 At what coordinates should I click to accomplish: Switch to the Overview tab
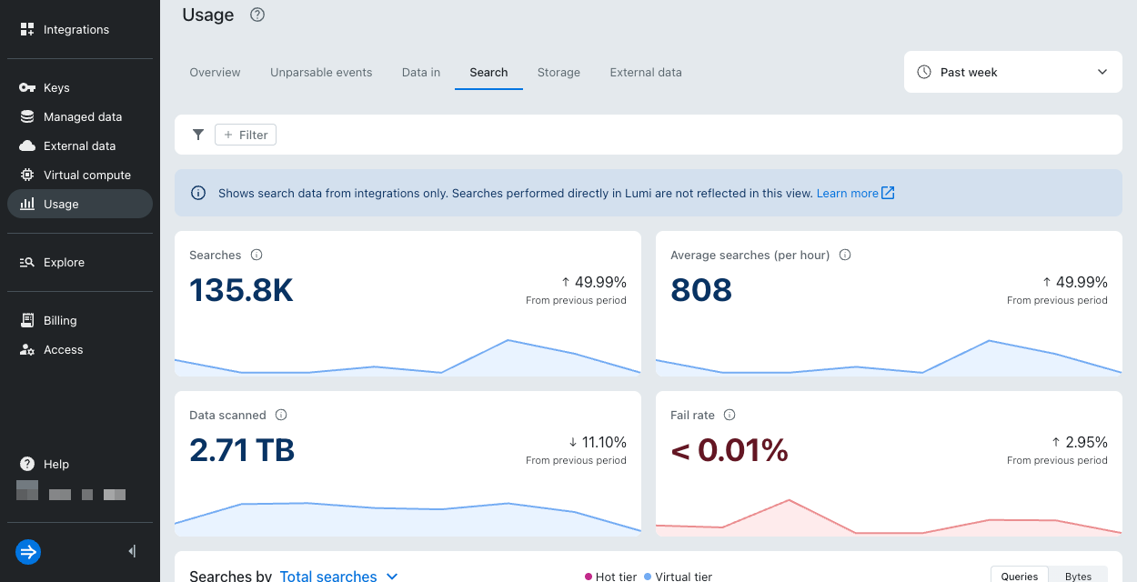(215, 72)
